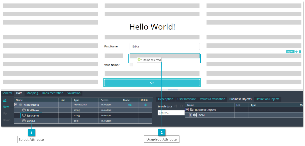
Task: Select the lastName attribute row
Action: tap(83, 116)
